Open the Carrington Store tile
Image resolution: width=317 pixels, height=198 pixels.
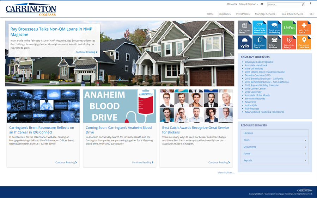(260, 42)
